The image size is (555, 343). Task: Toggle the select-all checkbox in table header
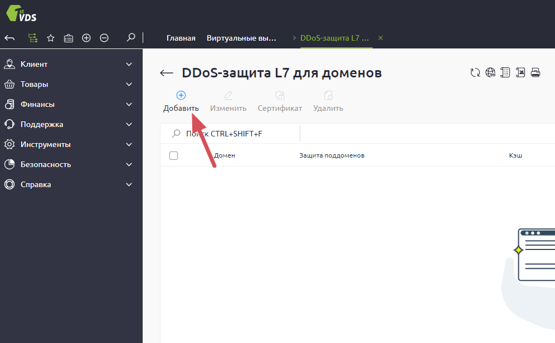173,155
